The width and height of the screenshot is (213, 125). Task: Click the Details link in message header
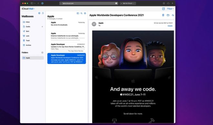click(x=170, y=26)
